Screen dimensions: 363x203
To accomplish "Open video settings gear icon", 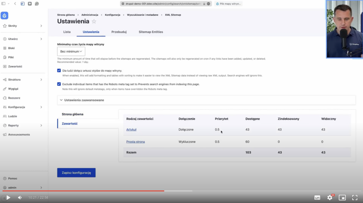I will pos(330,197).
